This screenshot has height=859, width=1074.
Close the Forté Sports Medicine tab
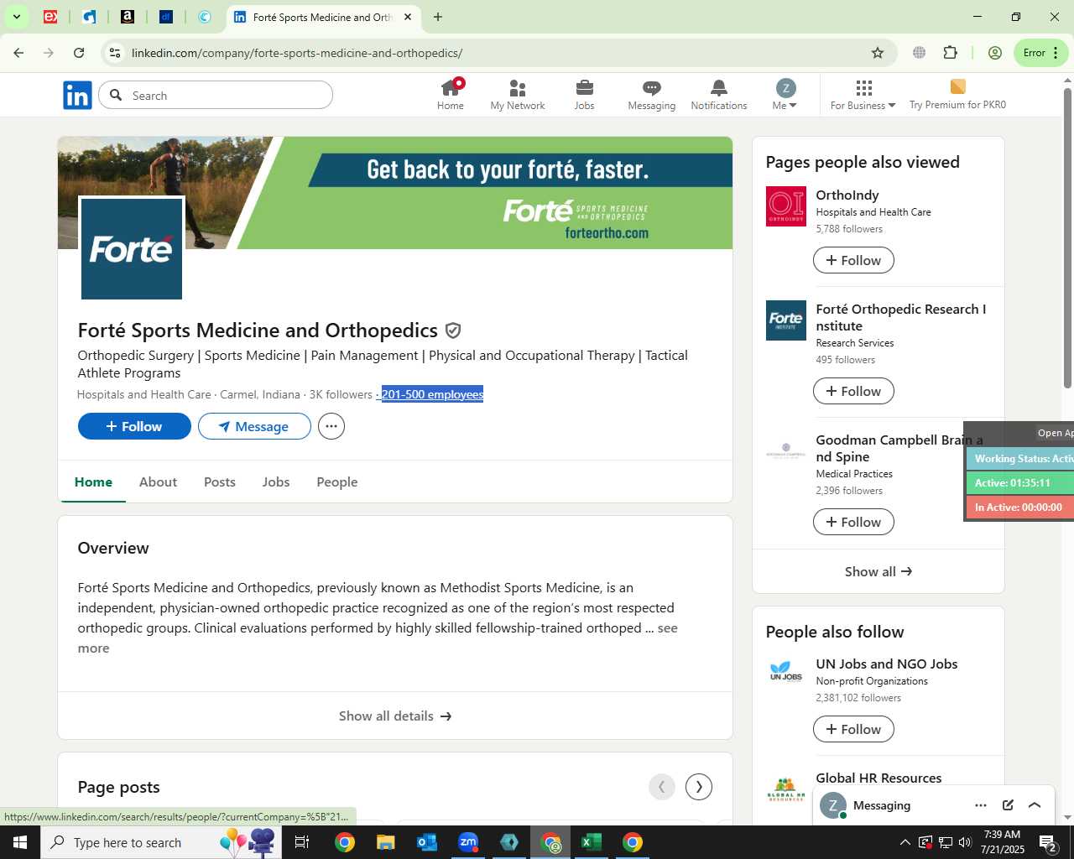pos(408,17)
